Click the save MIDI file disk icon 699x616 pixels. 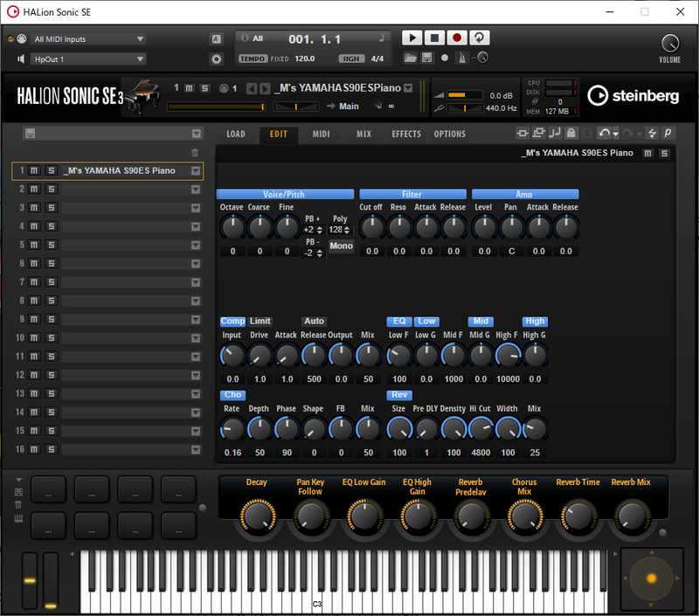(x=427, y=58)
